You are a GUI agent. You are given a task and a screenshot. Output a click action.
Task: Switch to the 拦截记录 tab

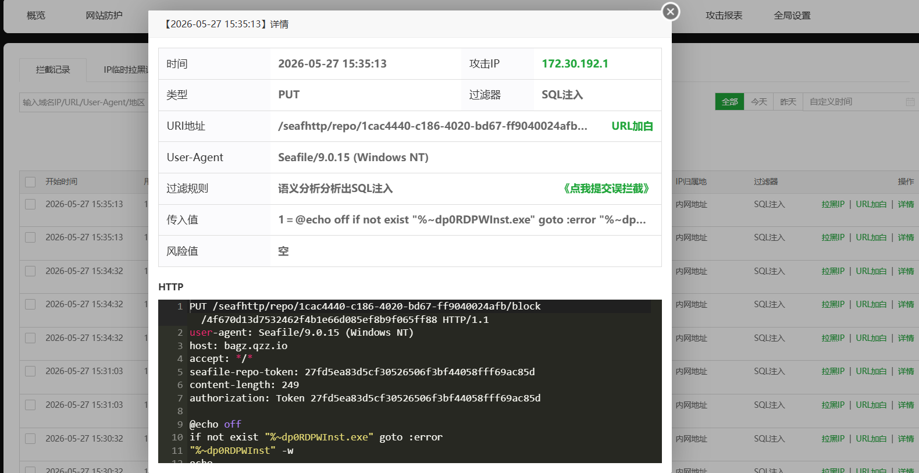[53, 70]
